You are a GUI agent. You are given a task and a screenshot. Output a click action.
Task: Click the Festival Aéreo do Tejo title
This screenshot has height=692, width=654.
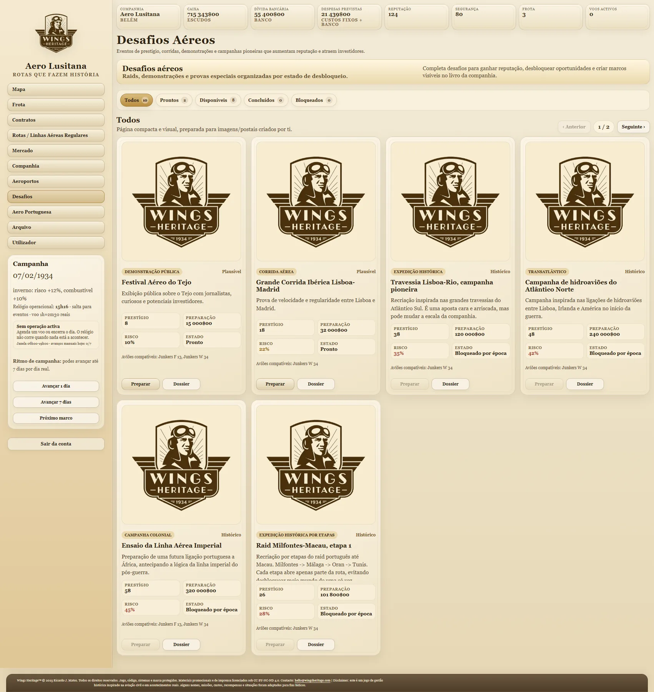(156, 282)
